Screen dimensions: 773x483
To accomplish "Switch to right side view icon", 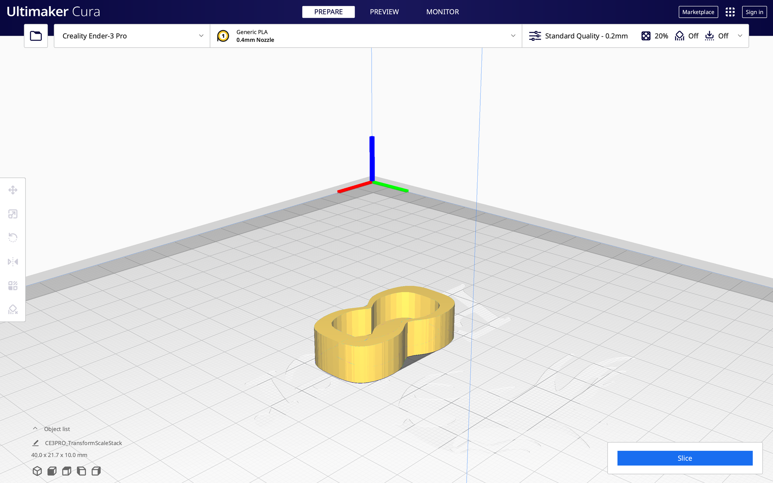I will 96,471.
